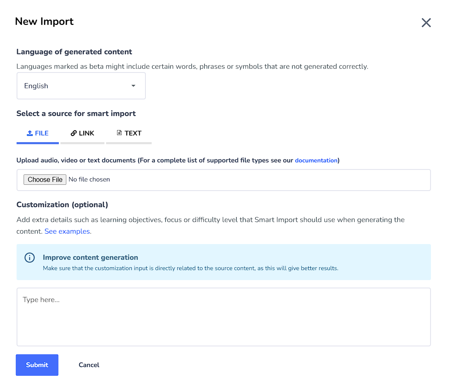Switch to the LINK source tab

[x=82, y=133]
